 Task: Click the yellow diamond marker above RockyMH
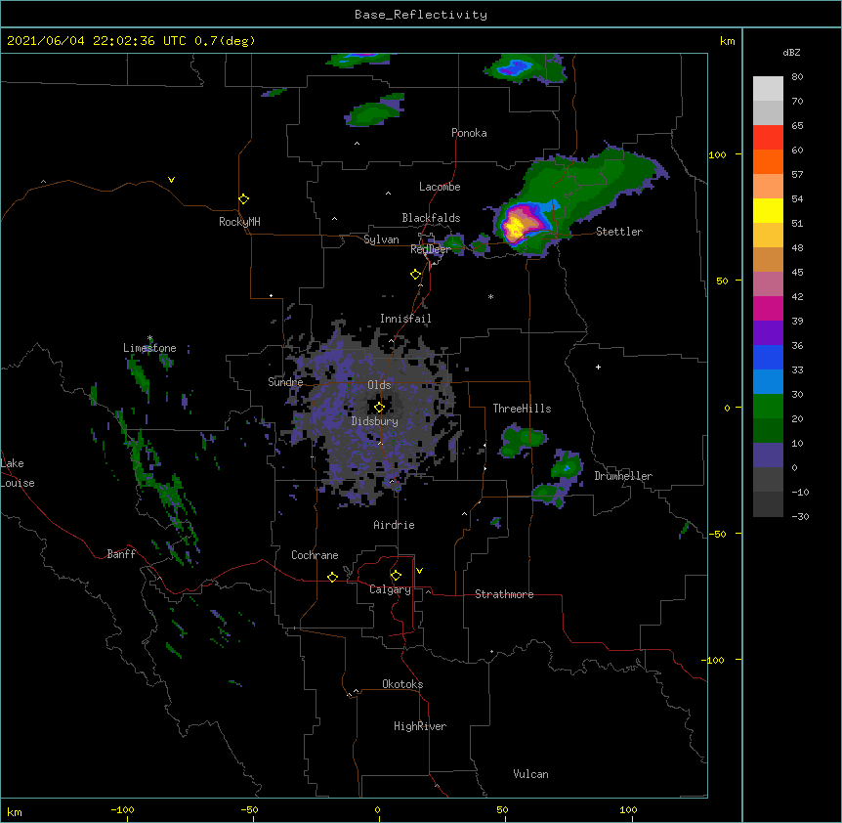243,199
